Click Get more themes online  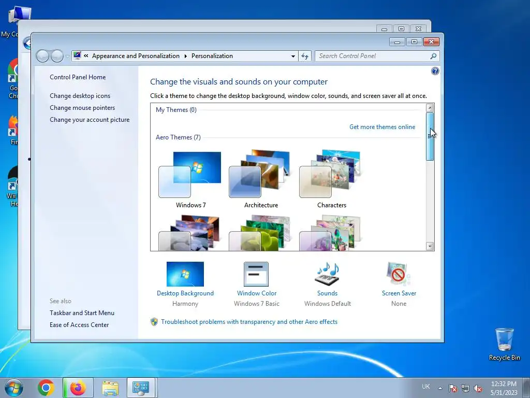coord(382,127)
